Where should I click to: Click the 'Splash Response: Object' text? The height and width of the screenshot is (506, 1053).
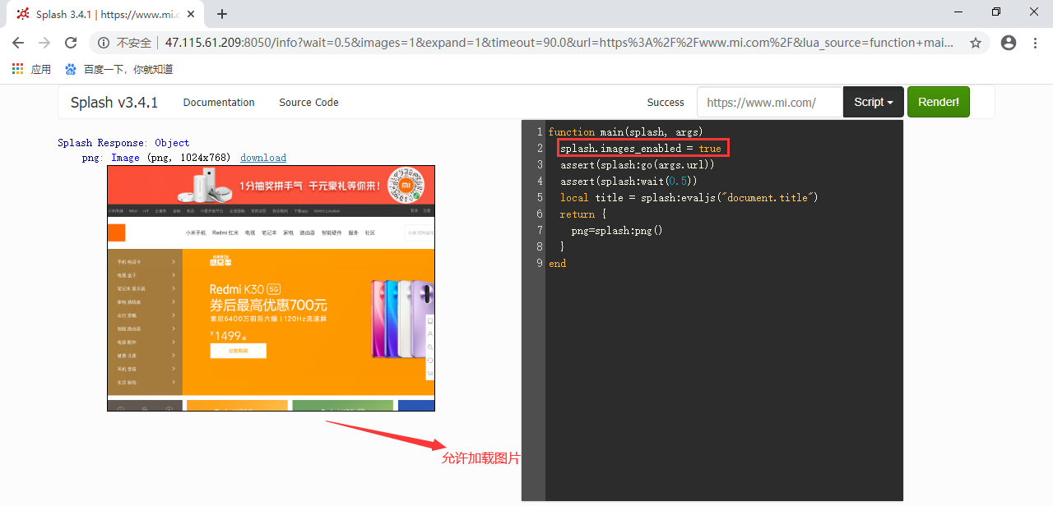coord(123,143)
